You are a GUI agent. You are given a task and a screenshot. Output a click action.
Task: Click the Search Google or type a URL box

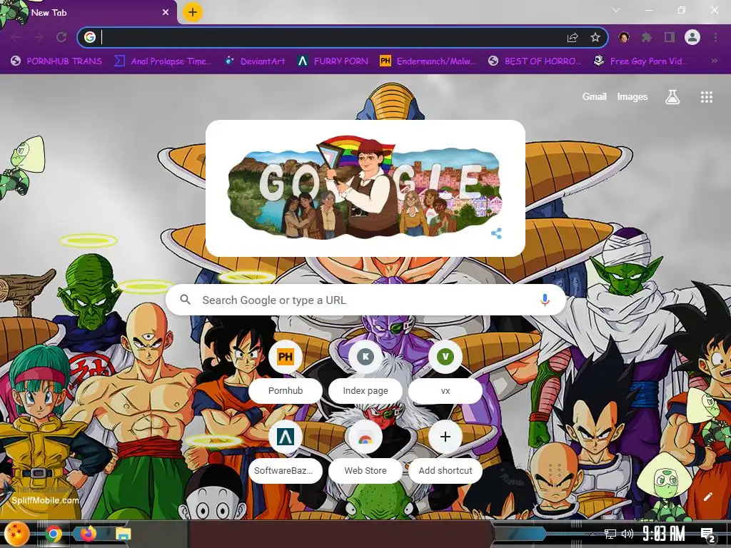coord(365,300)
